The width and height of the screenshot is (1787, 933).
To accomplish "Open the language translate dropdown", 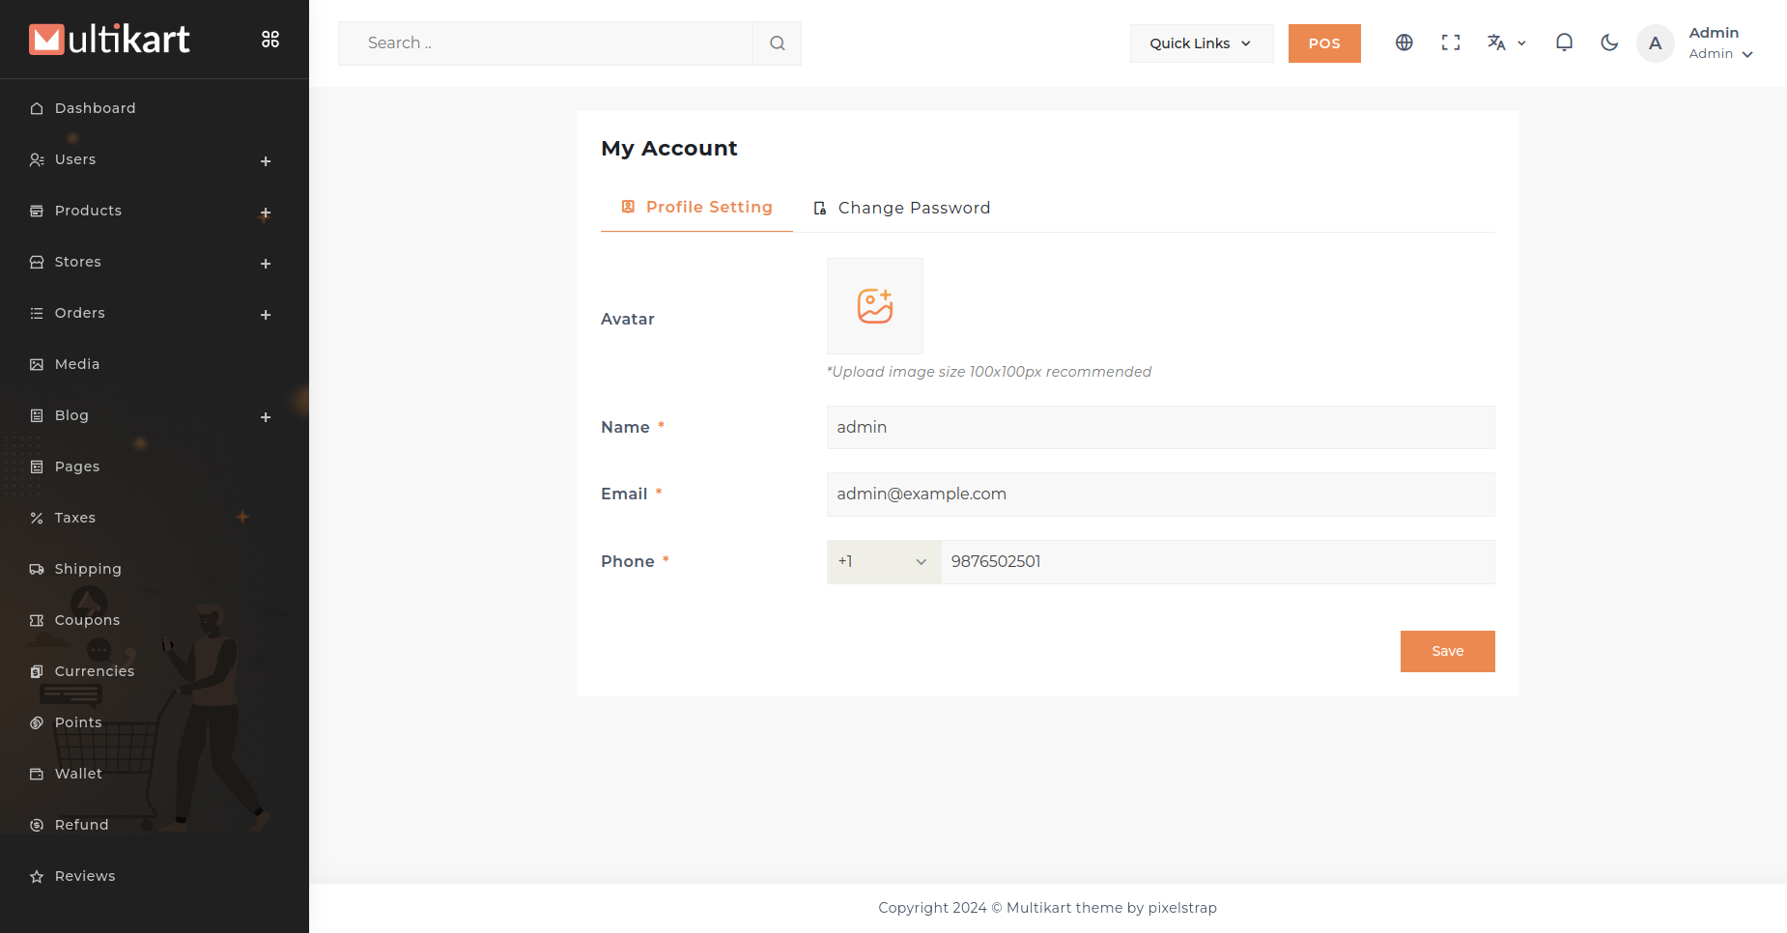I will pyautogui.click(x=1505, y=42).
